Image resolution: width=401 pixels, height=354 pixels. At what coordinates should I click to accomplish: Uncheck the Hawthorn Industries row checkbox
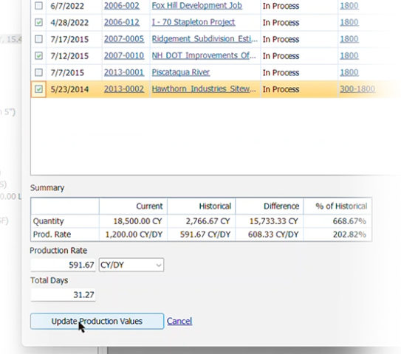[38, 89]
